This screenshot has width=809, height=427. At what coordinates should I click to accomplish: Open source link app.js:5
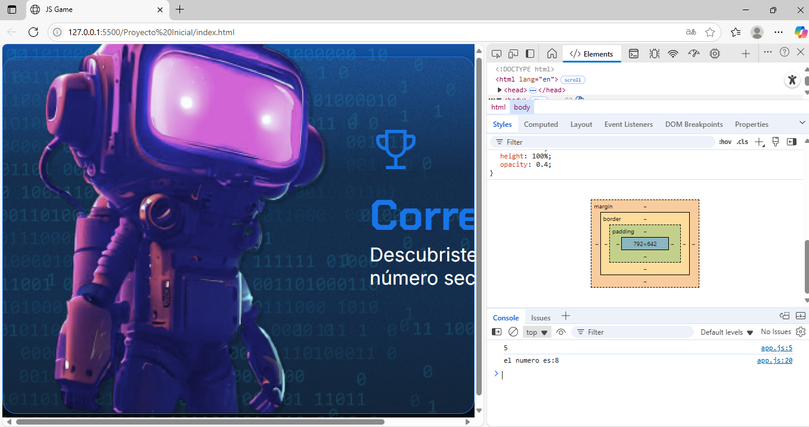click(777, 348)
